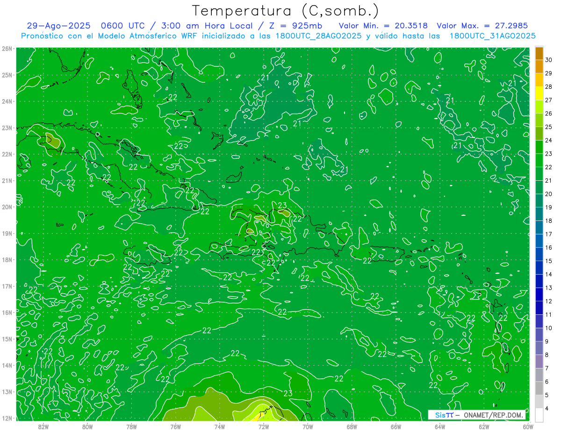Select valid-until time "1800UTC_31AGO2025"
Image resolution: width=561 pixels, height=433 pixels.
click(492, 36)
